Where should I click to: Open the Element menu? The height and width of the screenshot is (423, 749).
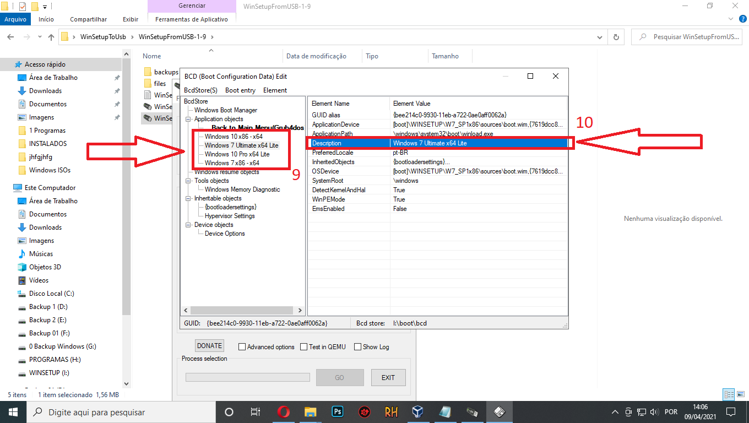coord(275,90)
